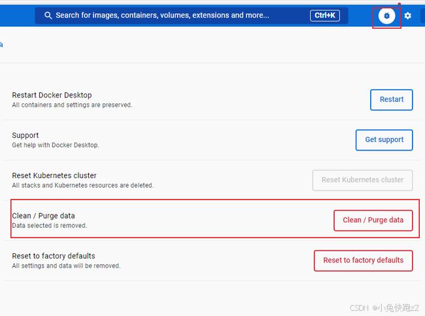Select the "Reset Kubernetes cluster" heading on left
This screenshot has height=316, width=425.
[x=54, y=175]
